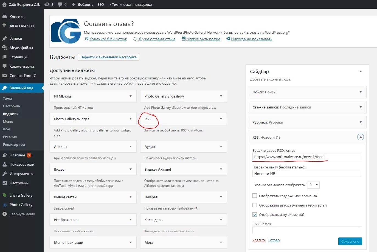Click the Готово link in RSS widget
The width and height of the screenshot is (377, 252).
click(x=274, y=240)
